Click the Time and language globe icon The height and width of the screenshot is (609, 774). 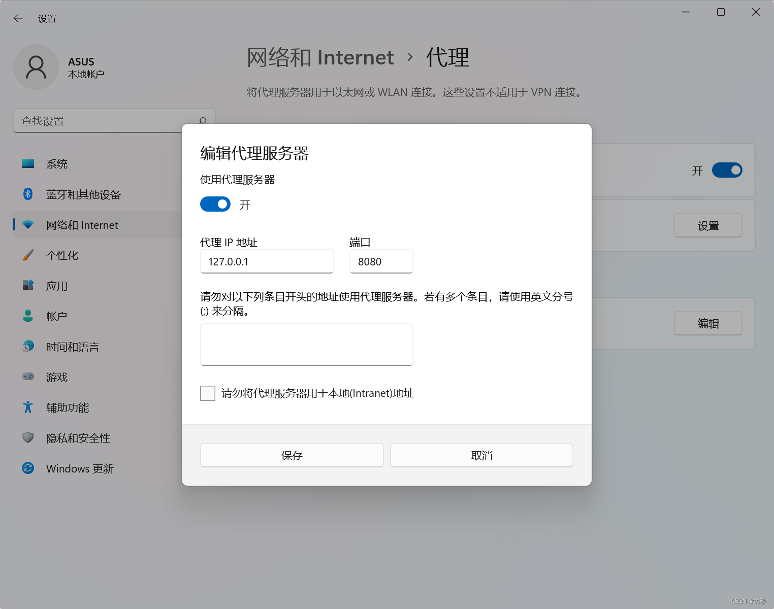click(x=28, y=346)
